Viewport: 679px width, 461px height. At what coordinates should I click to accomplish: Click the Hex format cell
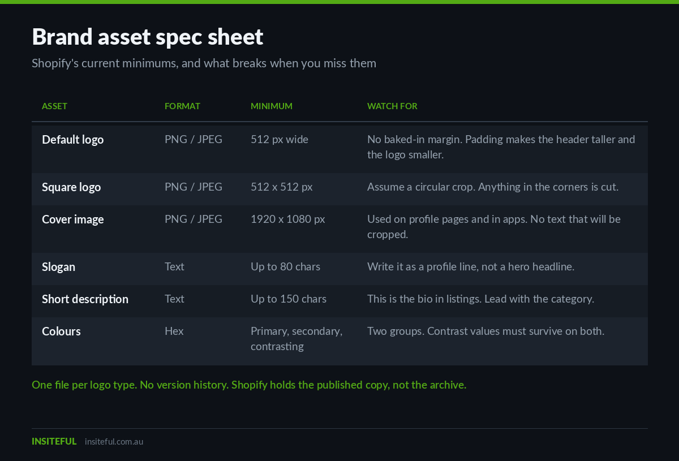pos(174,331)
